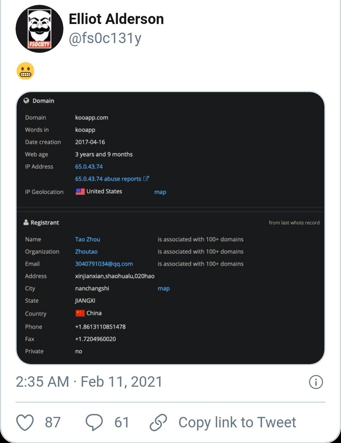The height and width of the screenshot is (443, 341).
Task: Click the China flag icon
Action: (80, 313)
